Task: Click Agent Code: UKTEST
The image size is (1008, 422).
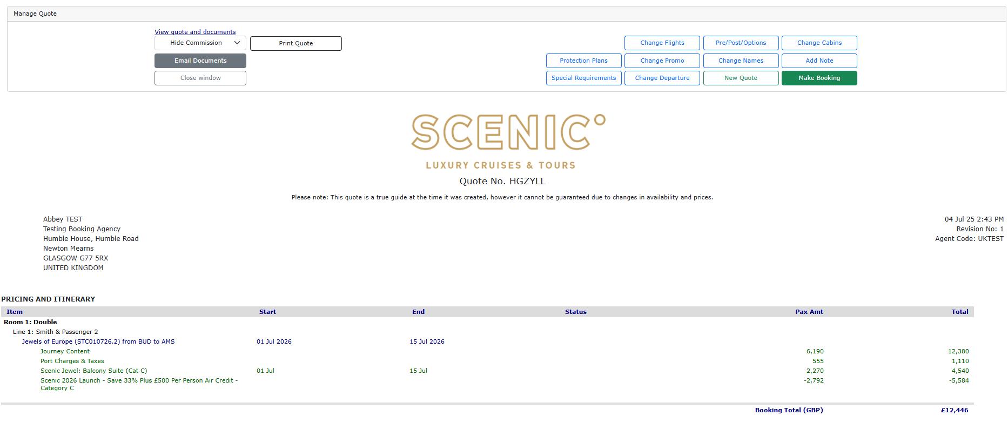Action: (969, 239)
